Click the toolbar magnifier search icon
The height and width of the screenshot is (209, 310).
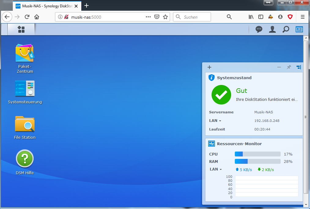[x=229, y=17]
